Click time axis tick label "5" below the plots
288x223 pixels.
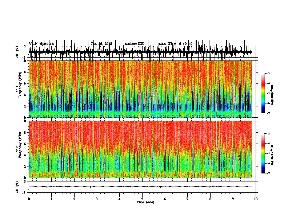(142, 199)
